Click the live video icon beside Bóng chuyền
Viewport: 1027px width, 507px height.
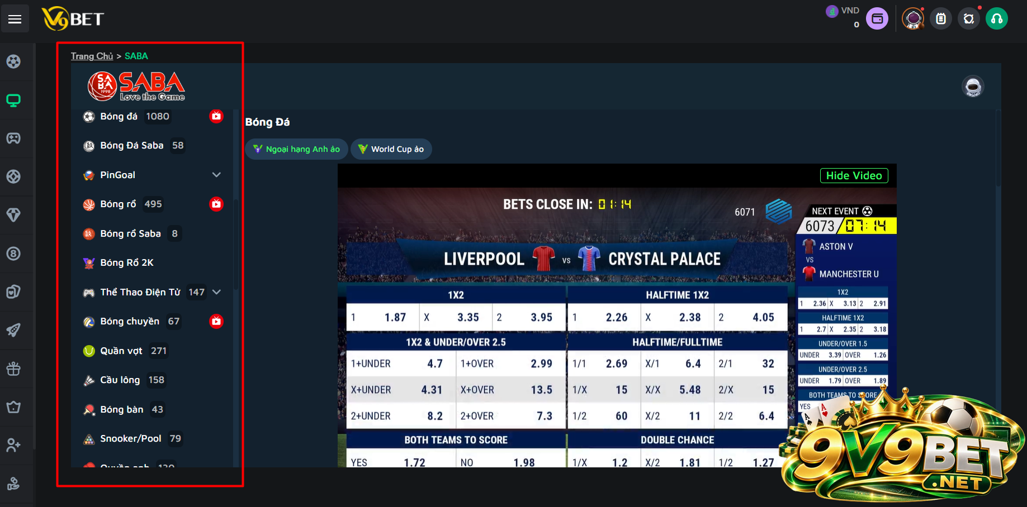(216, 321)
